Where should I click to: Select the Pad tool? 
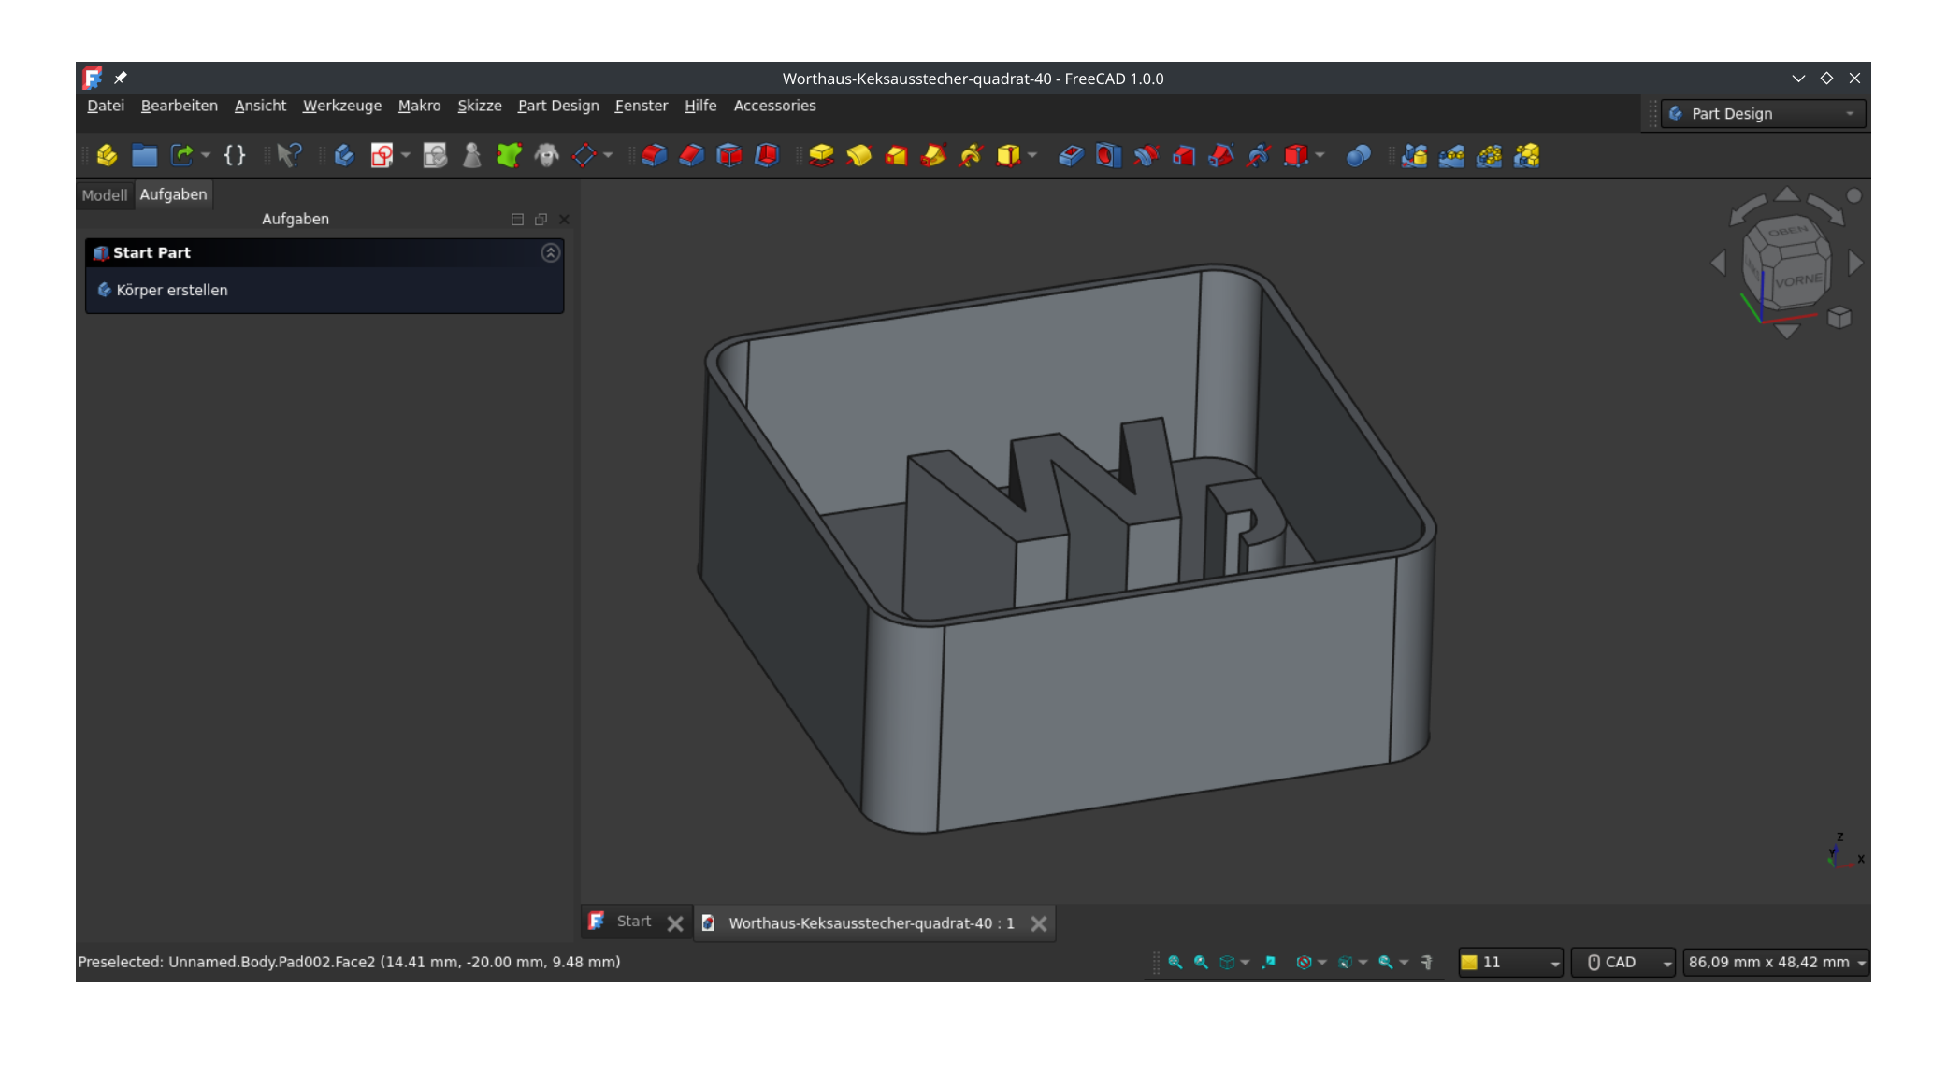[x=821, y=155]
